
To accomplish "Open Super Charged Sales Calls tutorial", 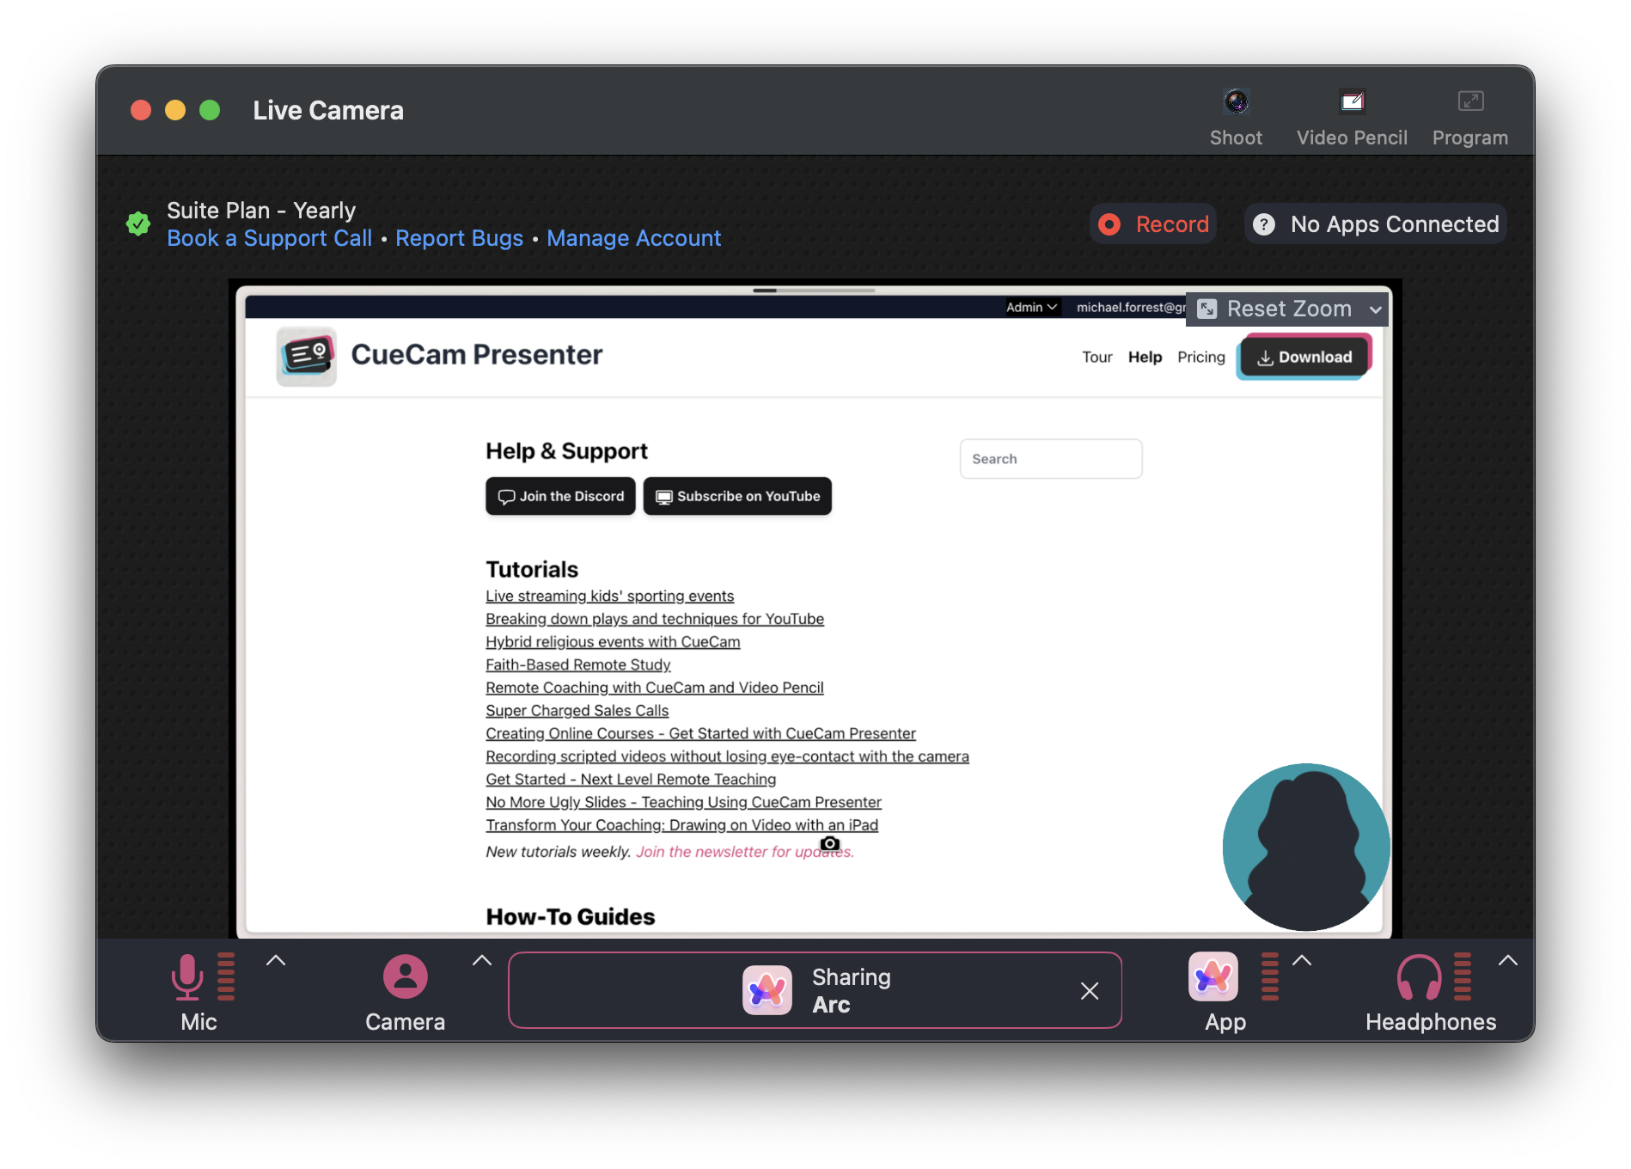I will (x=577, y=711).
